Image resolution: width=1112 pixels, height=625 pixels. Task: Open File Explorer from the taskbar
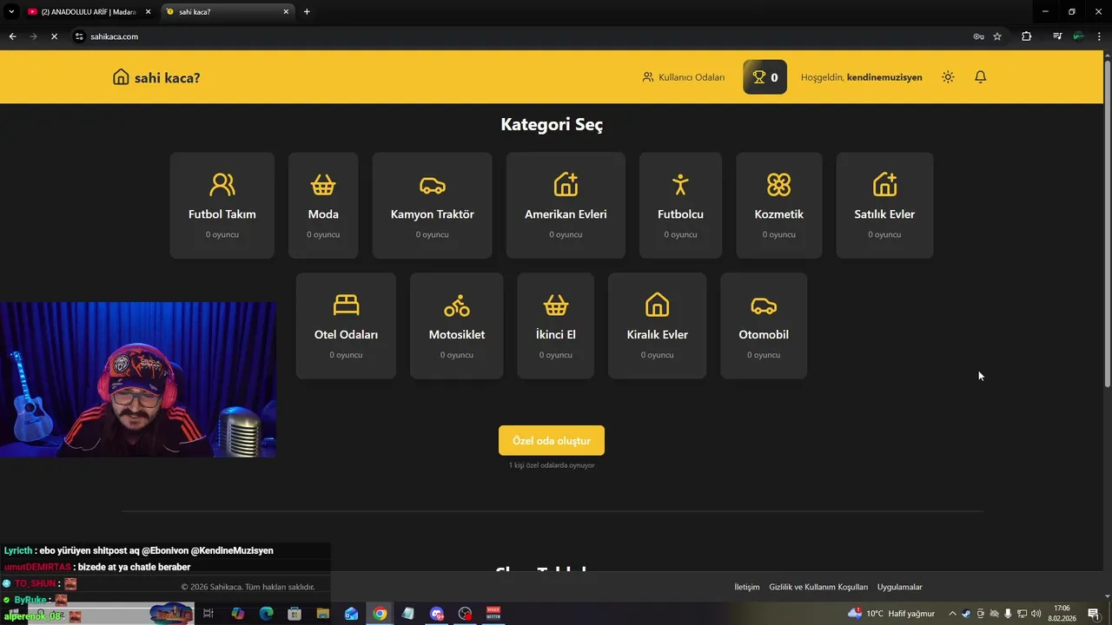322,614
